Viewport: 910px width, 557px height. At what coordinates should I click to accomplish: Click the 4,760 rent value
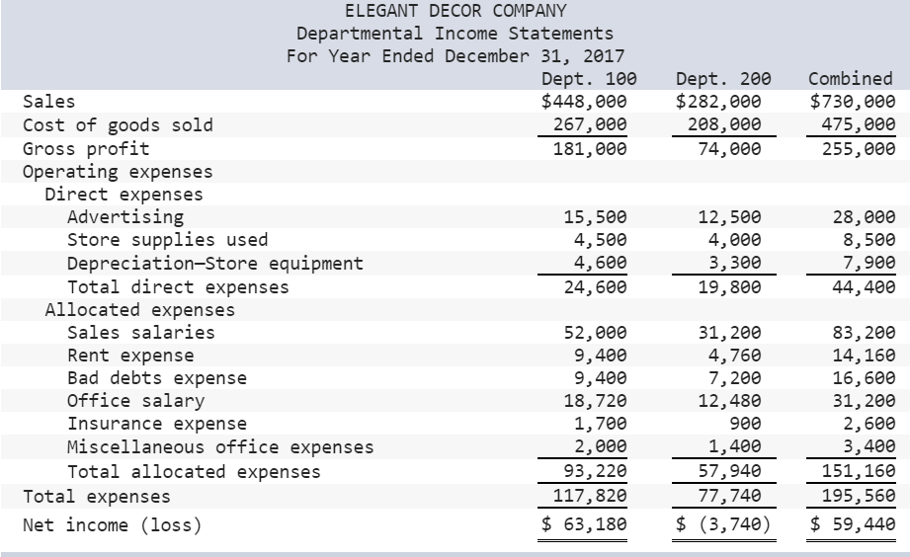tap(735, 356)
